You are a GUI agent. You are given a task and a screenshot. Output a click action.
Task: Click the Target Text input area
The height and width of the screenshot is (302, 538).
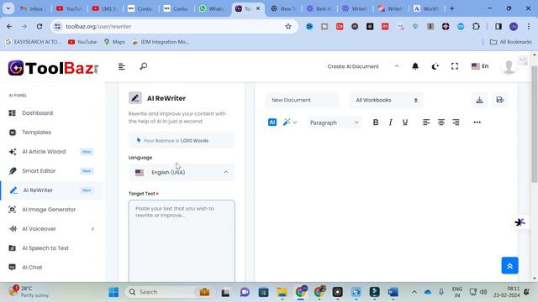pos(182,241)
